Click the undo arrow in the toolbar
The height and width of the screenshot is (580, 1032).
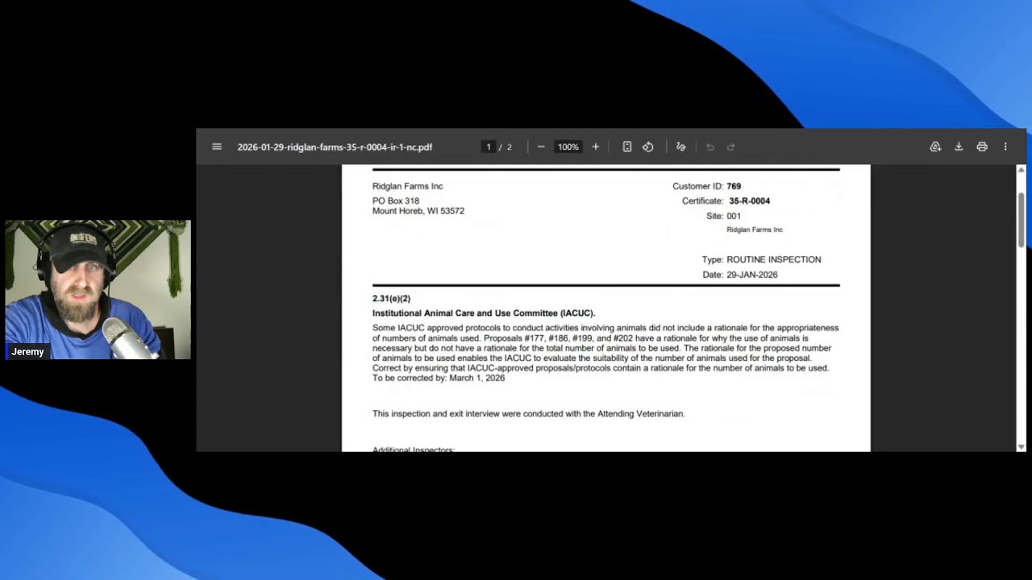710,147
